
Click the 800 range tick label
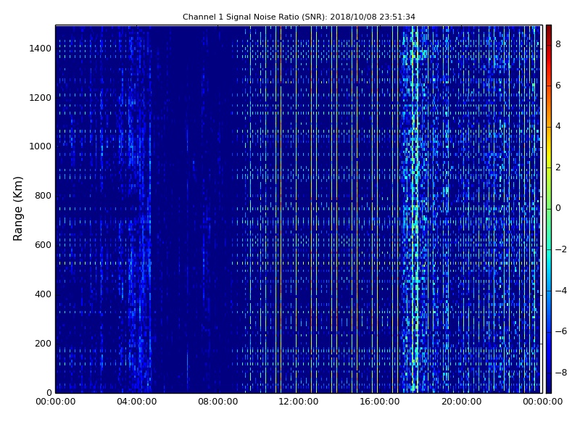click(x=43, y=196)
